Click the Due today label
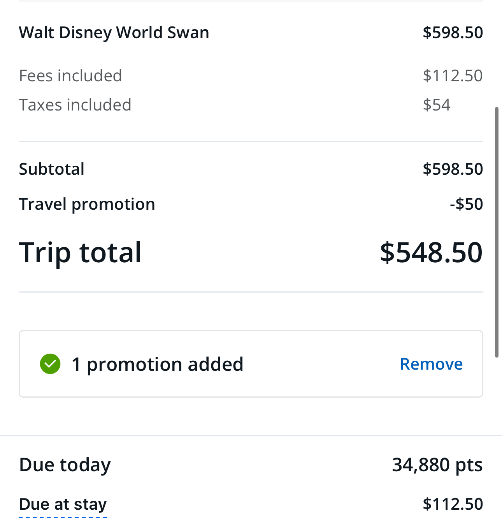502x528 pixels. click(65, 465)
